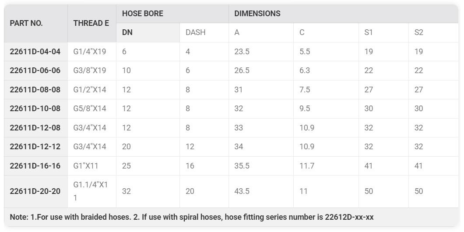Click the DN column header
Image resolution: width=464 pixels, height=232 pixels.
(127, 32)
